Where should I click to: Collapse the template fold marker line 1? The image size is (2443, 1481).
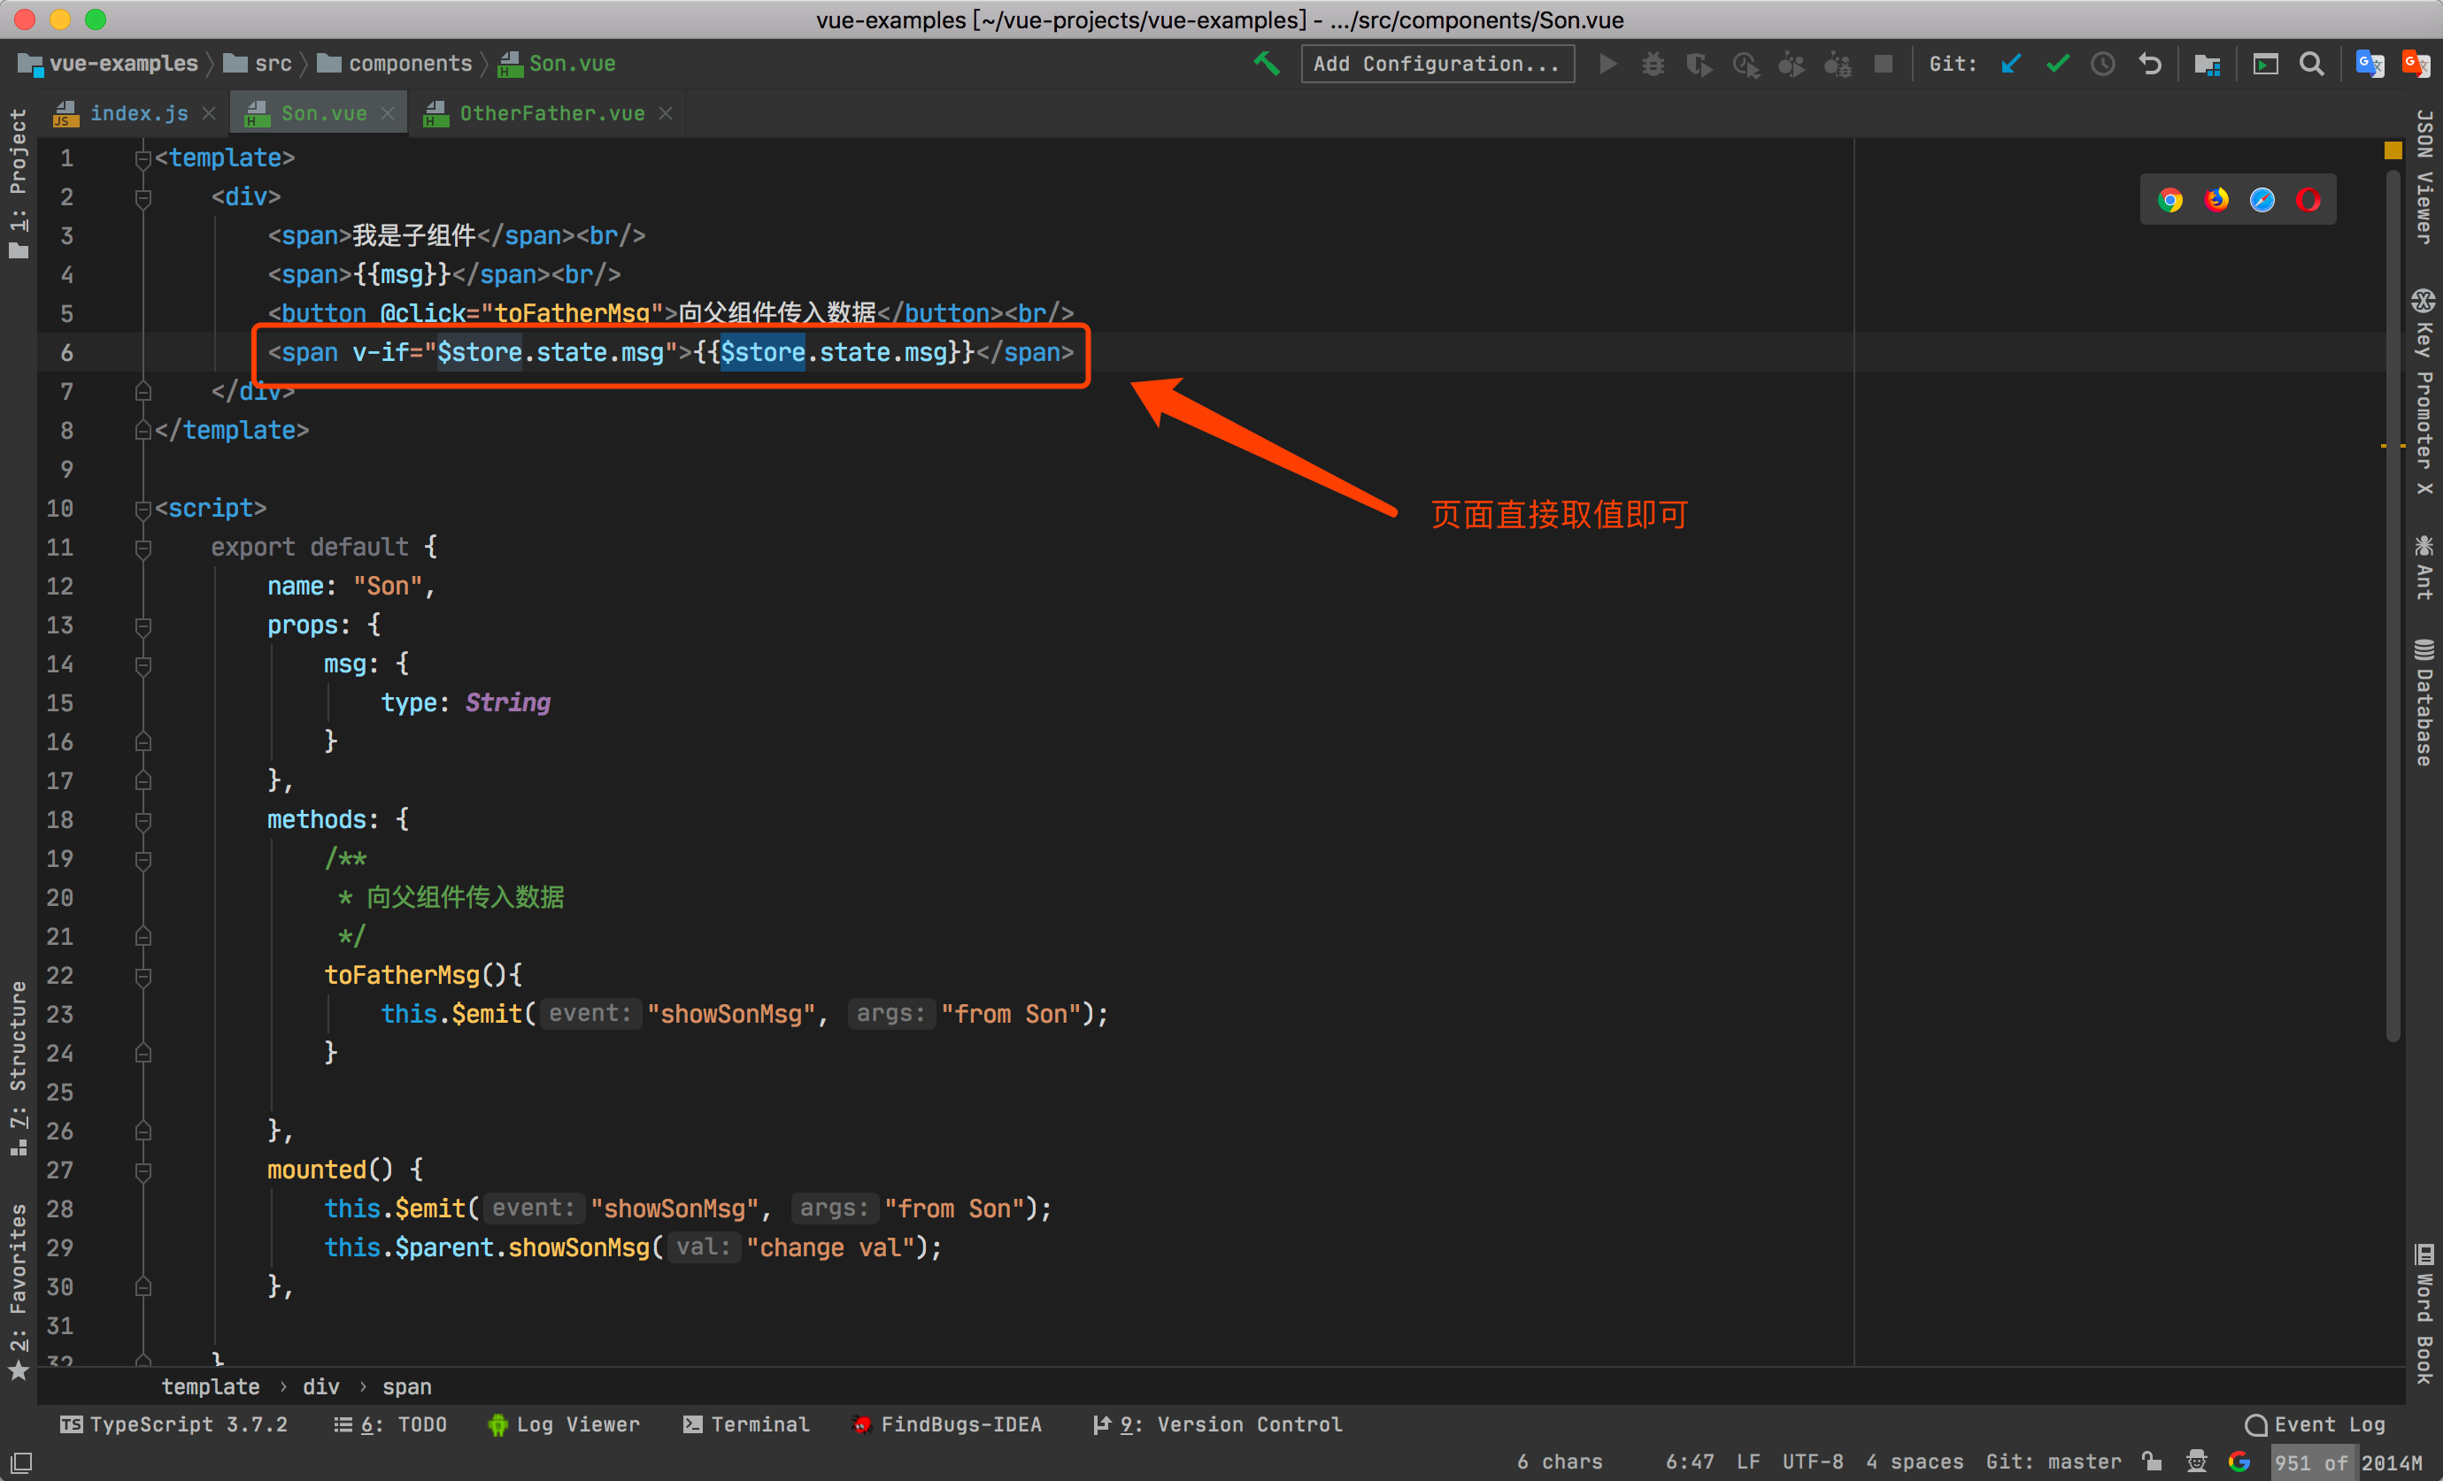tap(143, 158)
